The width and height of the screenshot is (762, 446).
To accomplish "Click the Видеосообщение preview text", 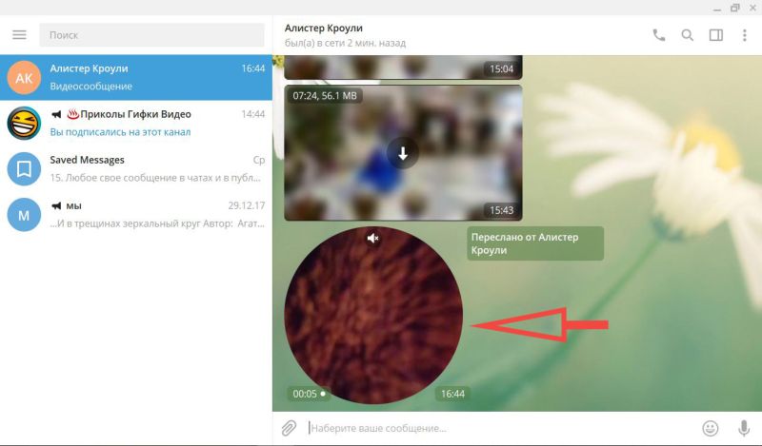I will click(90, 87).
